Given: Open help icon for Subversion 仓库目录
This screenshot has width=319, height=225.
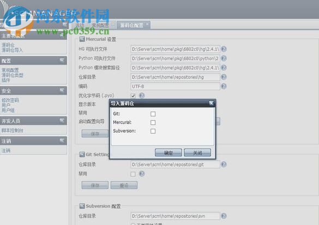Looking at the screenshot, I should click(x=224, y=216).
